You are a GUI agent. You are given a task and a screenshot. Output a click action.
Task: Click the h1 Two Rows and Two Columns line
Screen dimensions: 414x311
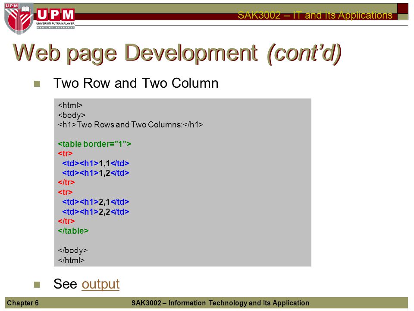point(130,124)
